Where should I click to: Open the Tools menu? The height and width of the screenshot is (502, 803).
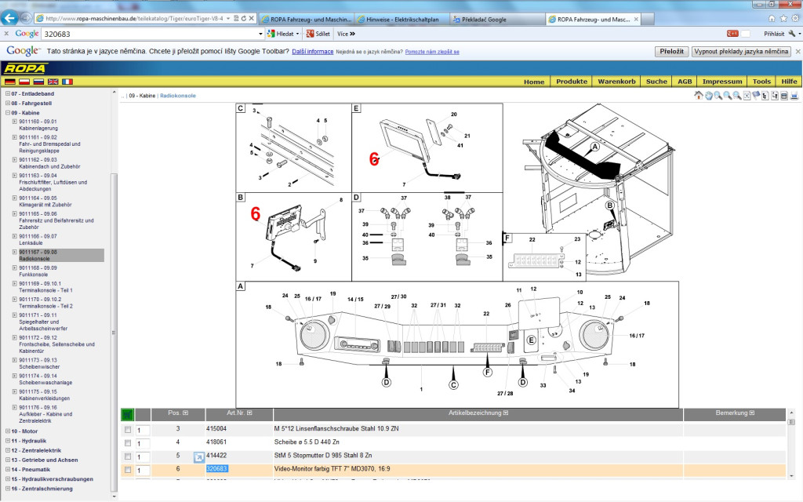(x=761, y=82)
